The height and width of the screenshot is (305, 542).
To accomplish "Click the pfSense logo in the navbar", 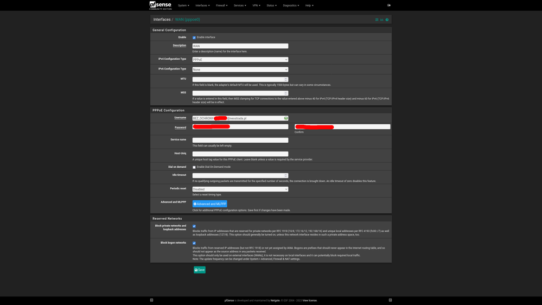I will click(x=160, y=5).
